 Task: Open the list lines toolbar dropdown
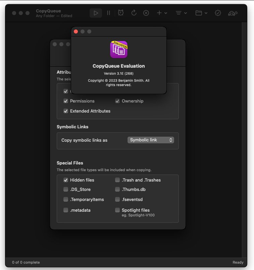pos(181,13)
